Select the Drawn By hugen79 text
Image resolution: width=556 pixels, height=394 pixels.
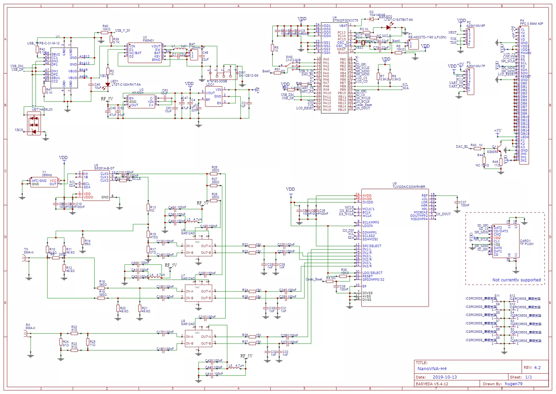503,384
